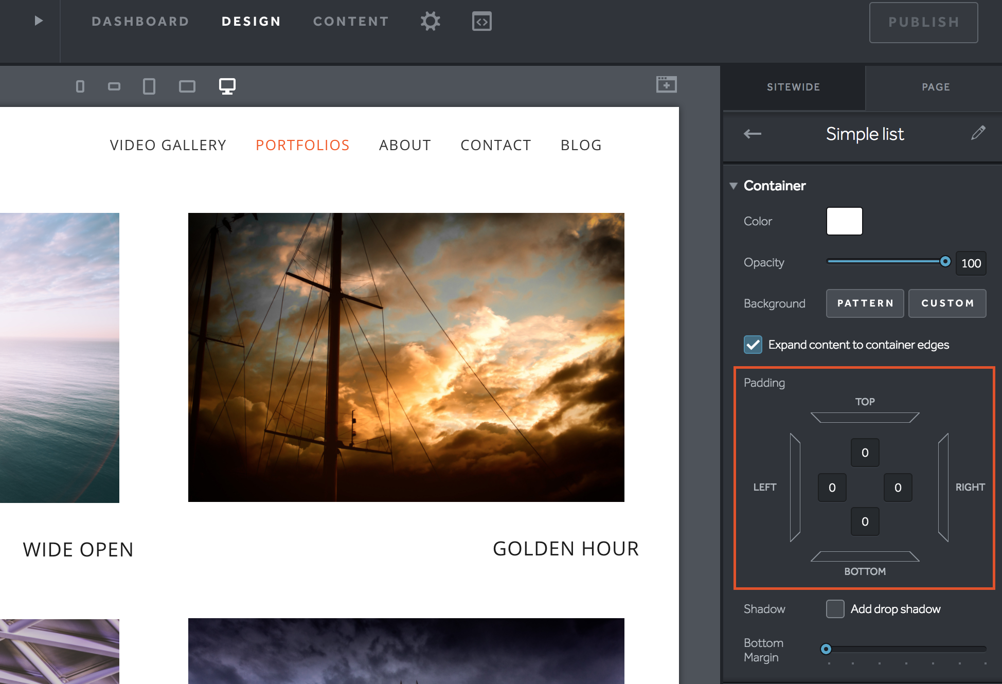Click the play preview arrow icon
This screenshot has width=1002, height=684.
(x=38, y=21)
